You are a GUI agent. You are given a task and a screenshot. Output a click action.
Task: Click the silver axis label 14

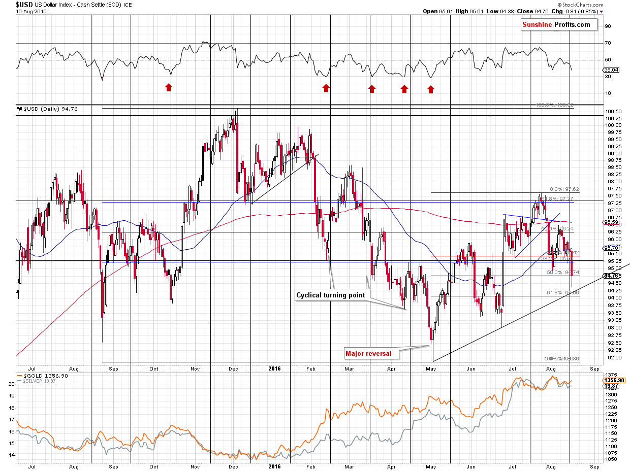click(11, 455)
